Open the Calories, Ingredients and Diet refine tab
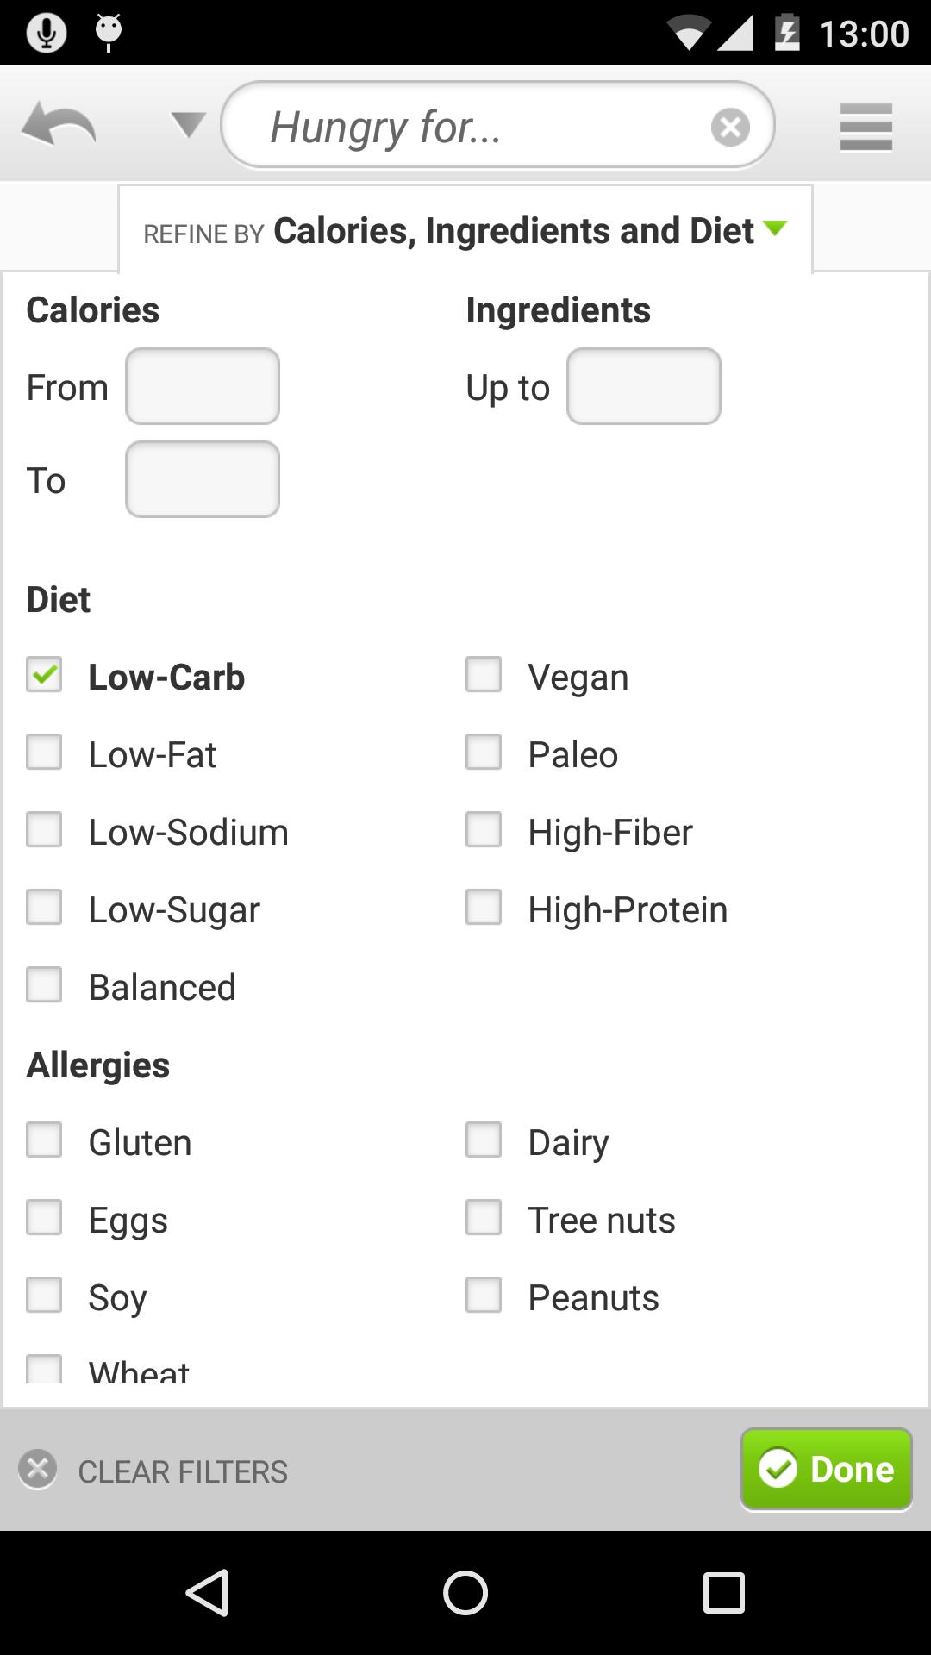Viewport: 931px width, 1655px height. [465, 230]
